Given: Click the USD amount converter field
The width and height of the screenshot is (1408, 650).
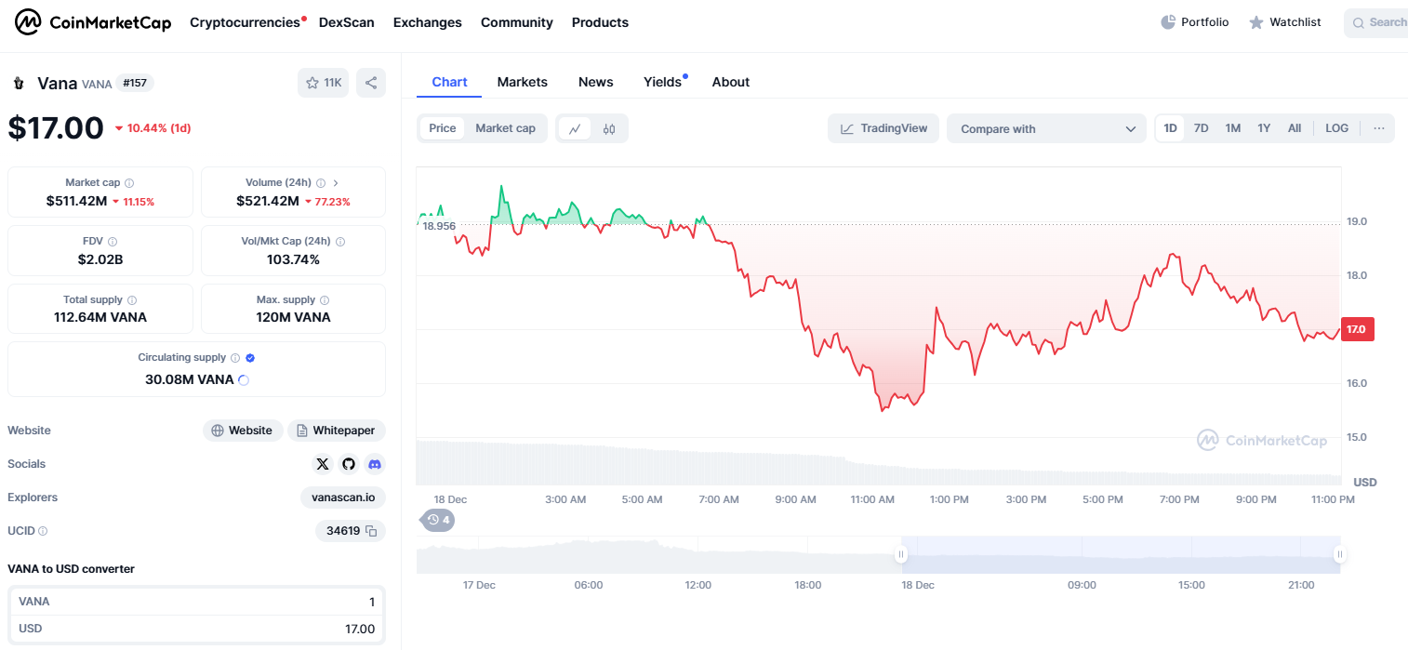Looking at the screenshot, I should (x=196, y=629).
